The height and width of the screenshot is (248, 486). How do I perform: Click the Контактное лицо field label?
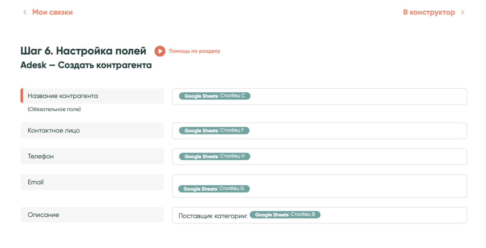click(x=54, y=131)
